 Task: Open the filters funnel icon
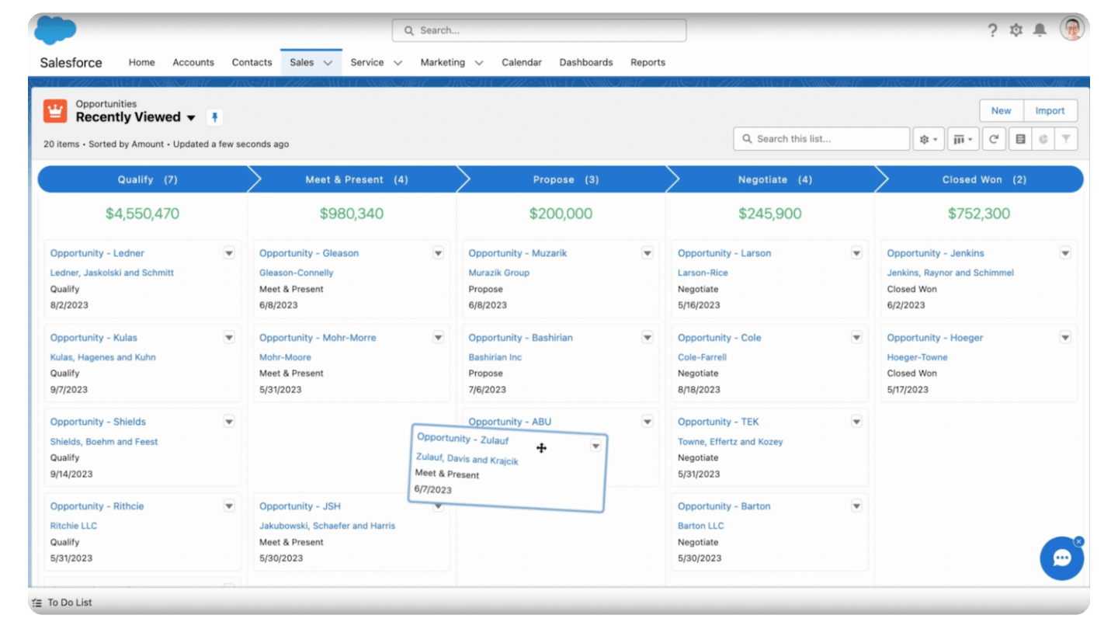pyautogui.click(x=1066, y=139)
